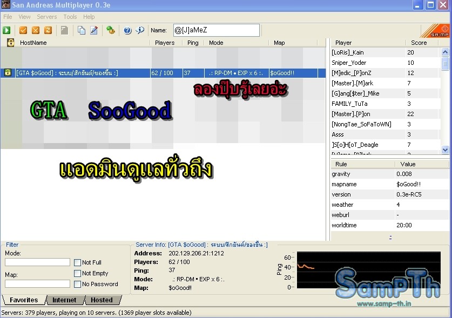
Task: Click the Score column header
Action: coord(422,43)
